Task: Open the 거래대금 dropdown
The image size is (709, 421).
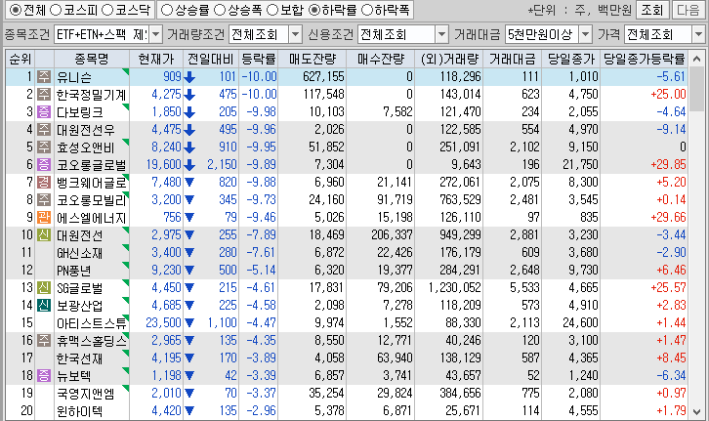Action: (x=585, y=34)
